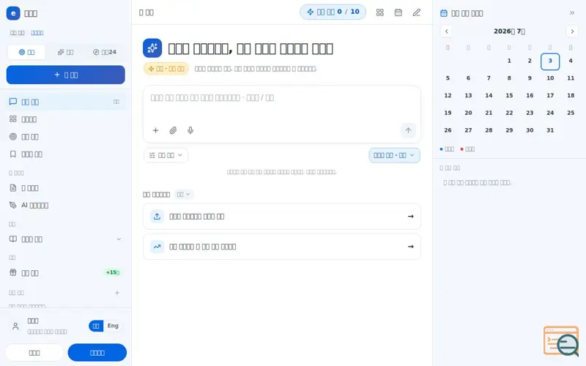Select date 1 in the calendar
The image size is (586, 366).
click(x=509, y=61)
